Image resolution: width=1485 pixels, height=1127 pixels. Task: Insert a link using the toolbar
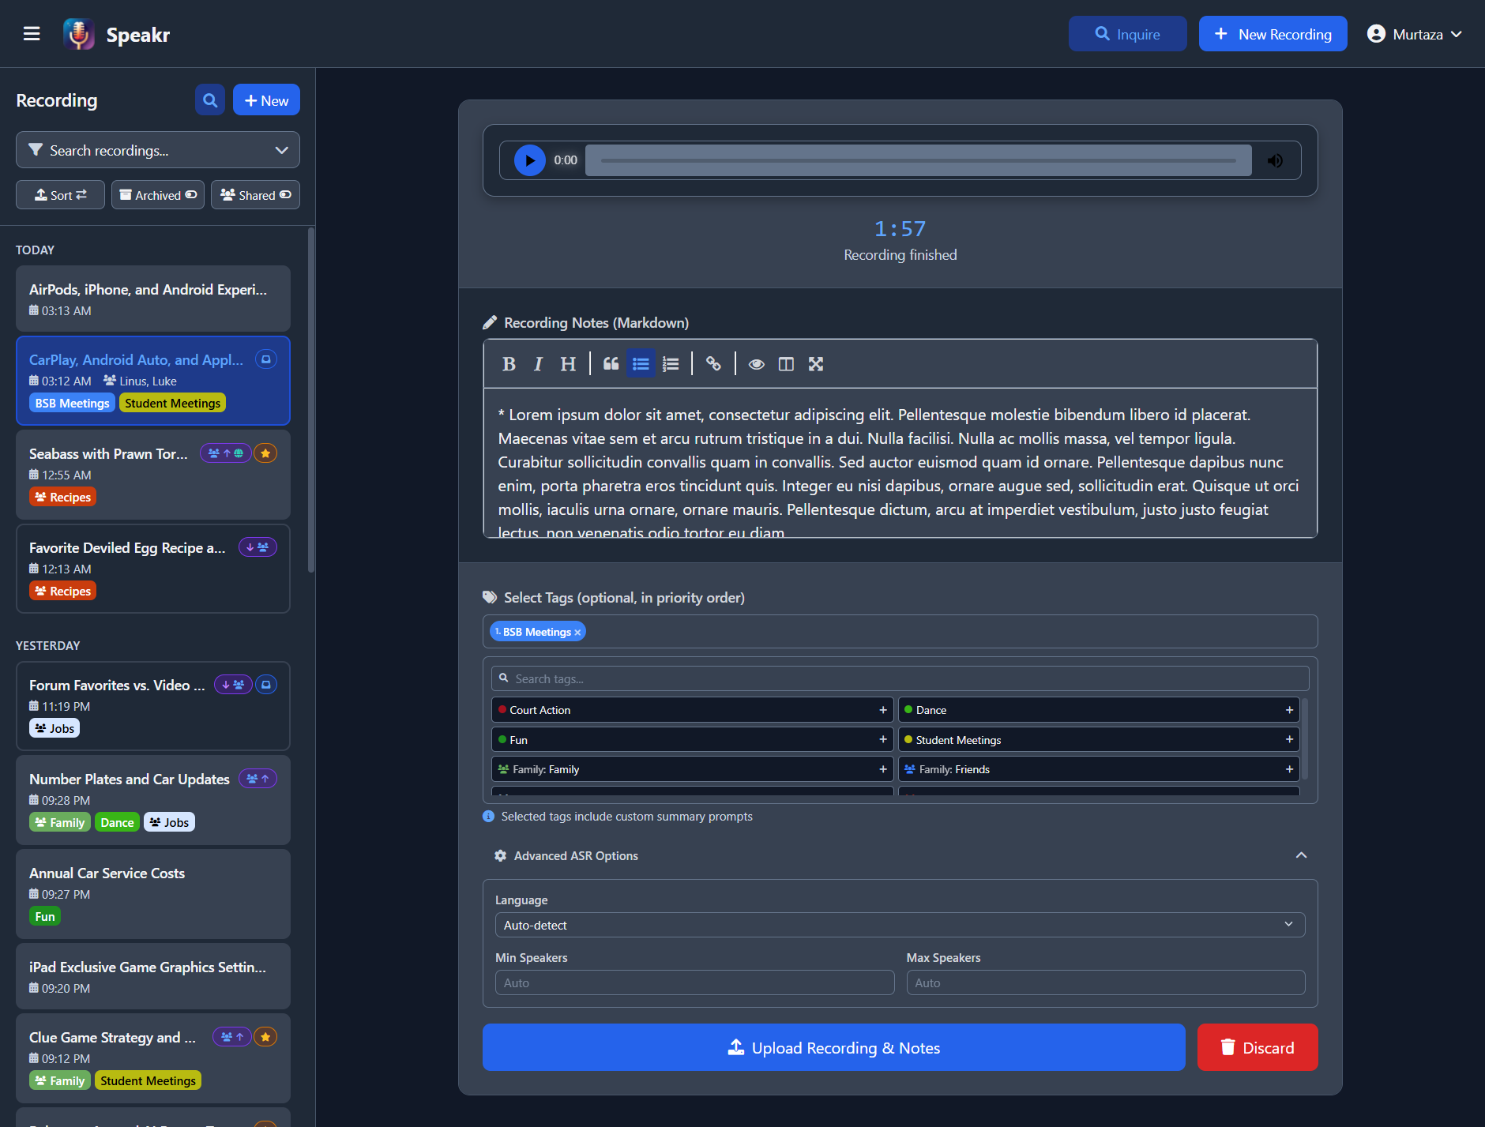point(713,364)
